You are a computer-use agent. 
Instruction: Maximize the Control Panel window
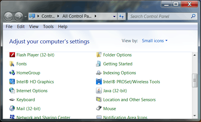coord(176,4)
